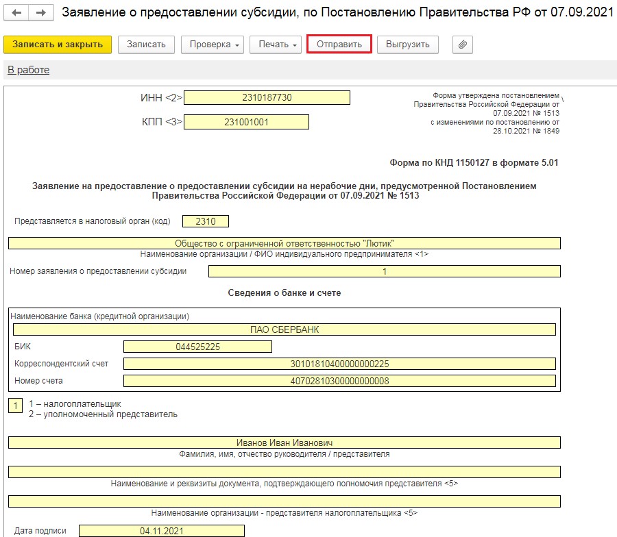Edit the БИК field 044525225

[197, 347]
